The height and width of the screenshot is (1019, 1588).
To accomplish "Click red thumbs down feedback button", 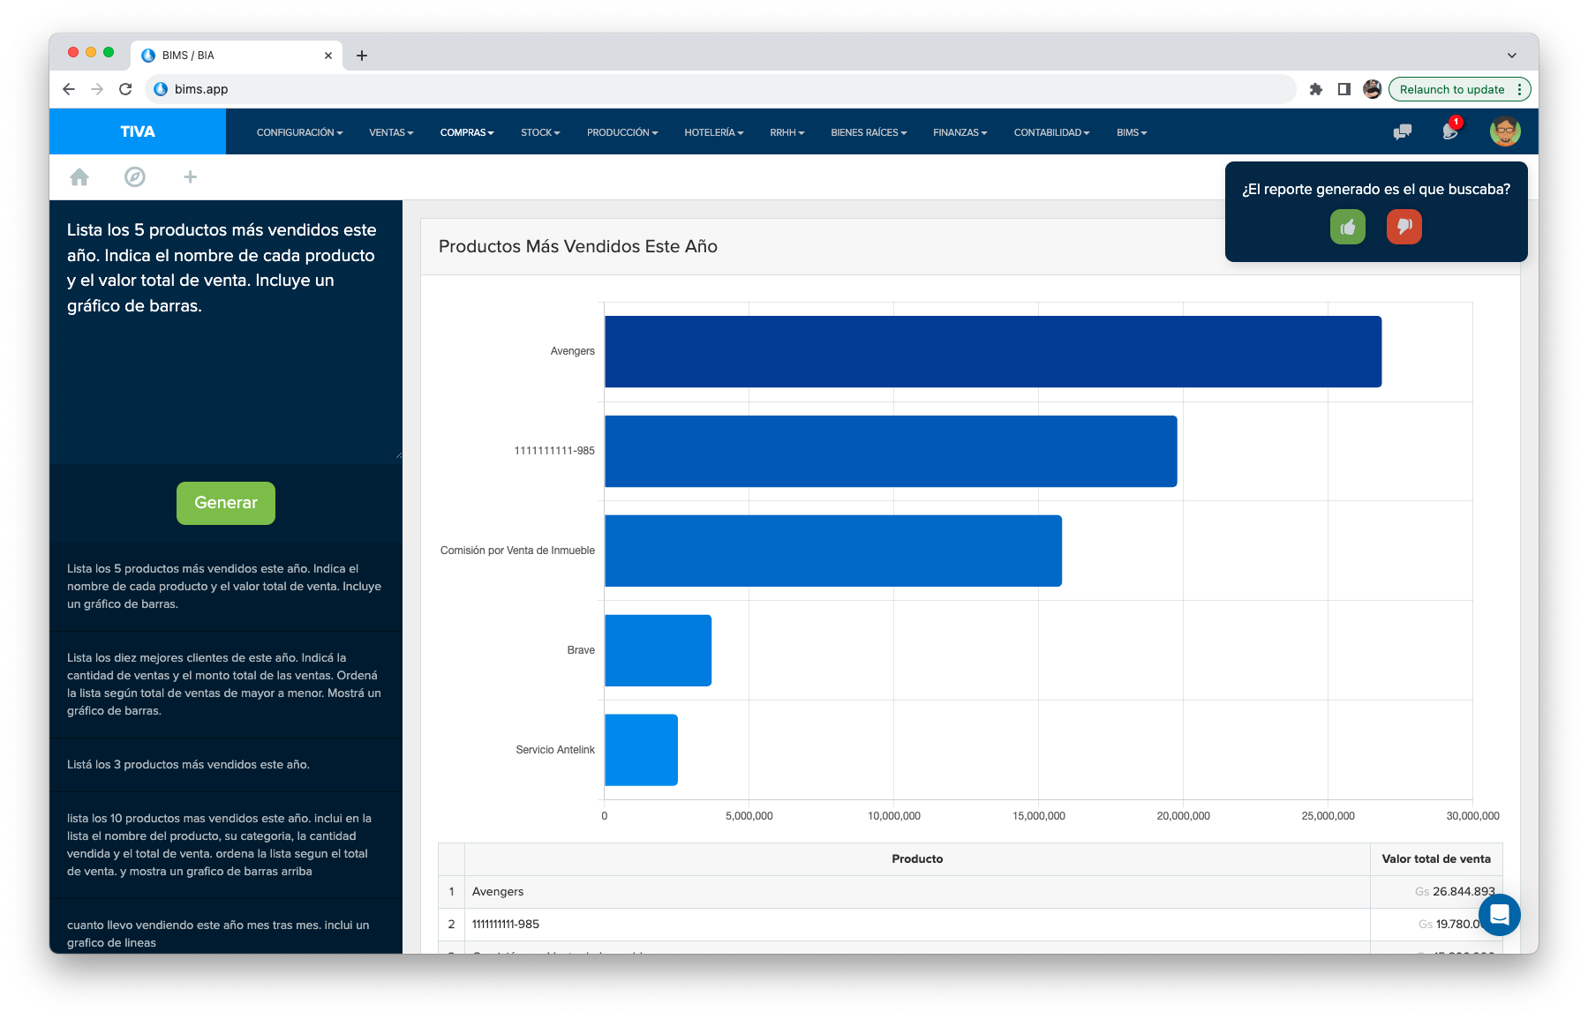I will tap(1404, 227).
